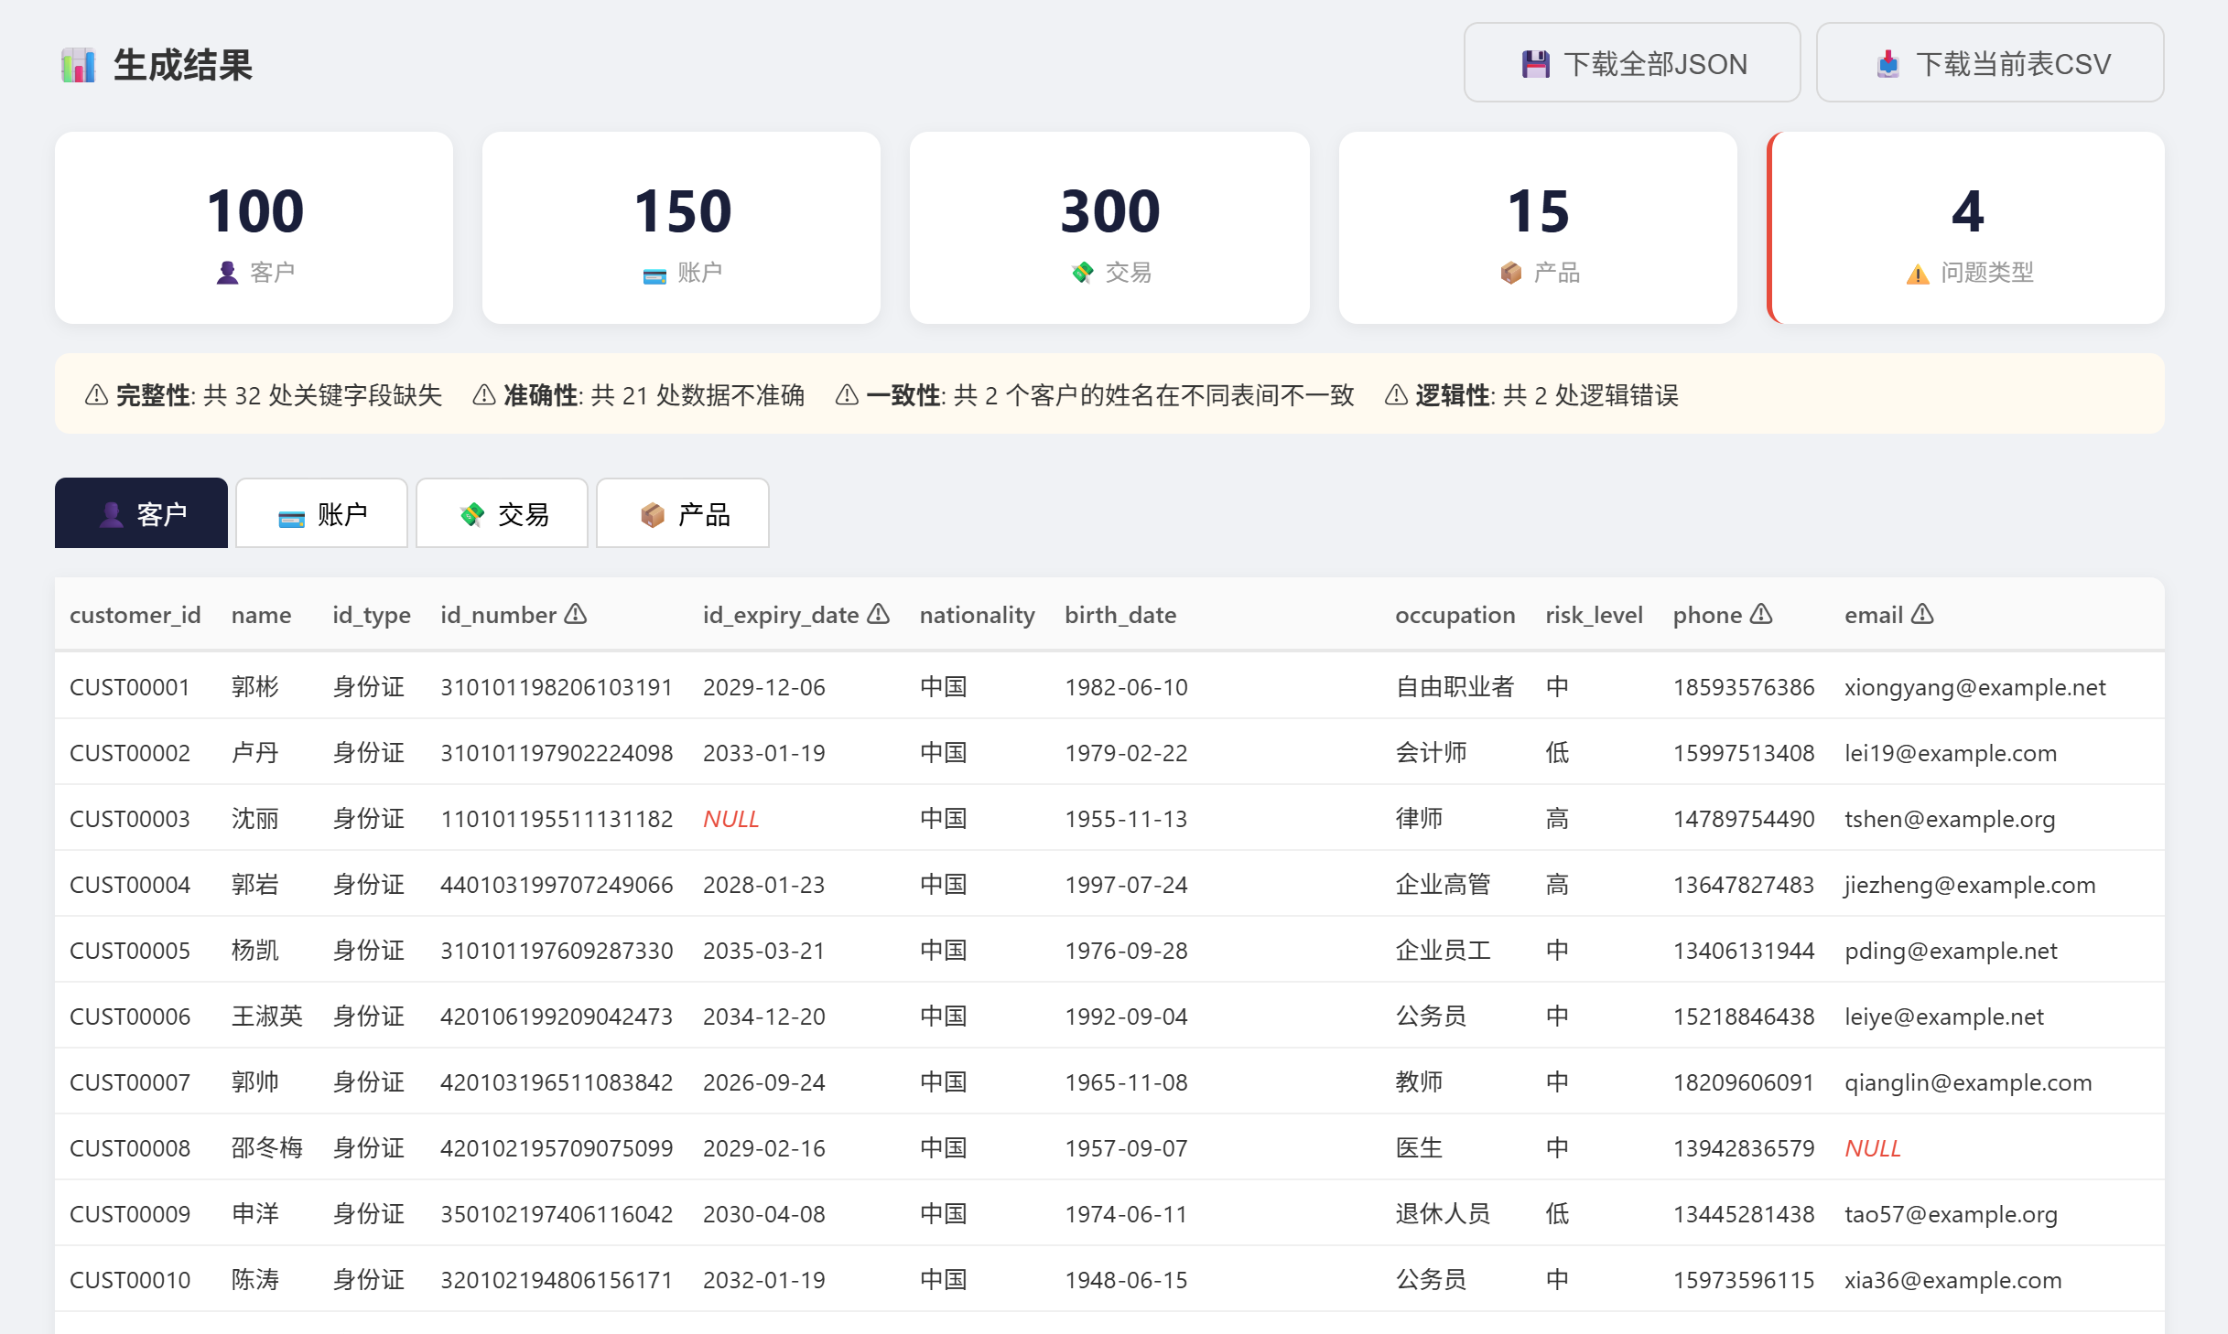Click the expiry date 2035-03-21
Screen dimensions: 2228x1334
[x=763, y=951]
